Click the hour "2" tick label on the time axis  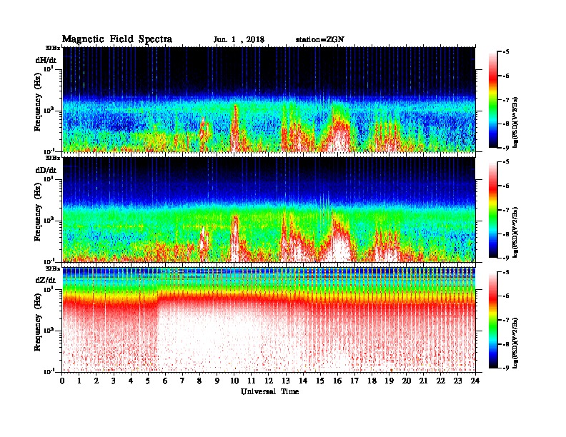pyautogui.click(x=96, y=381)
